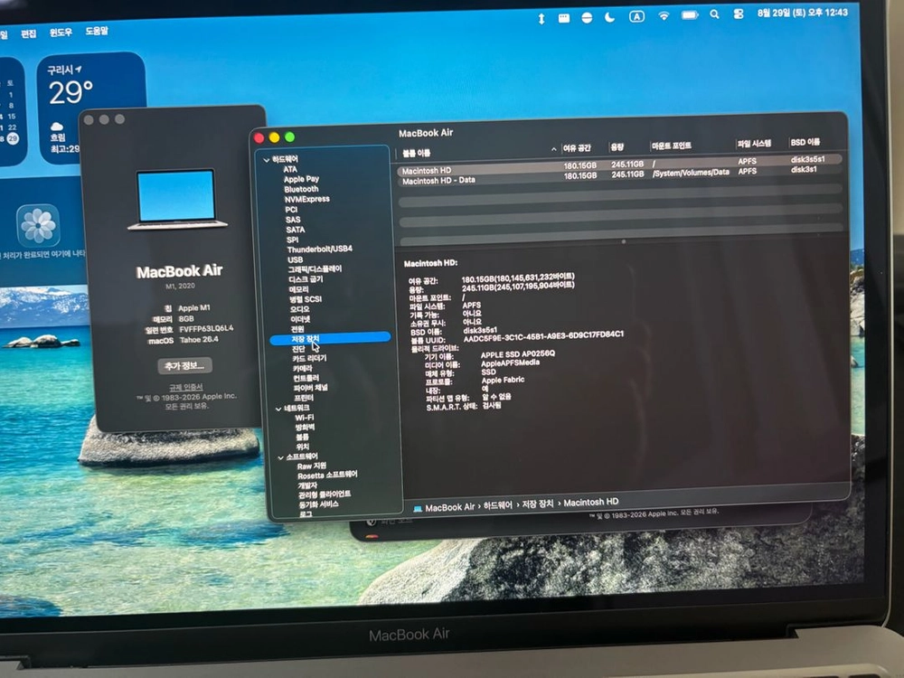Screen dimensions: 904x678
Task: Select Raw 지원 under 소프트웨어
Action: [x=312, y=466]
